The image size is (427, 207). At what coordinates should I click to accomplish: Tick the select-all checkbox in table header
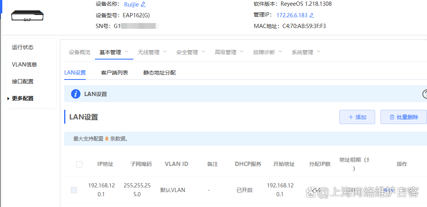79,164
